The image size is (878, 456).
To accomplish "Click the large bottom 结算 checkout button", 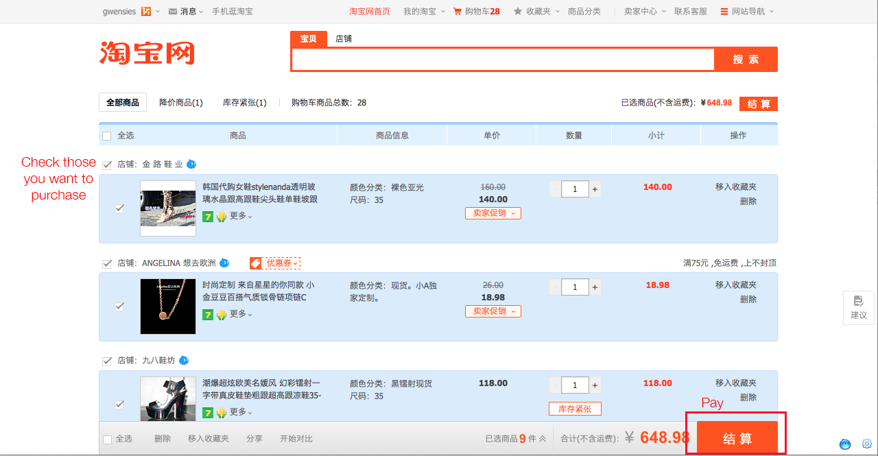I will point(737,439).
